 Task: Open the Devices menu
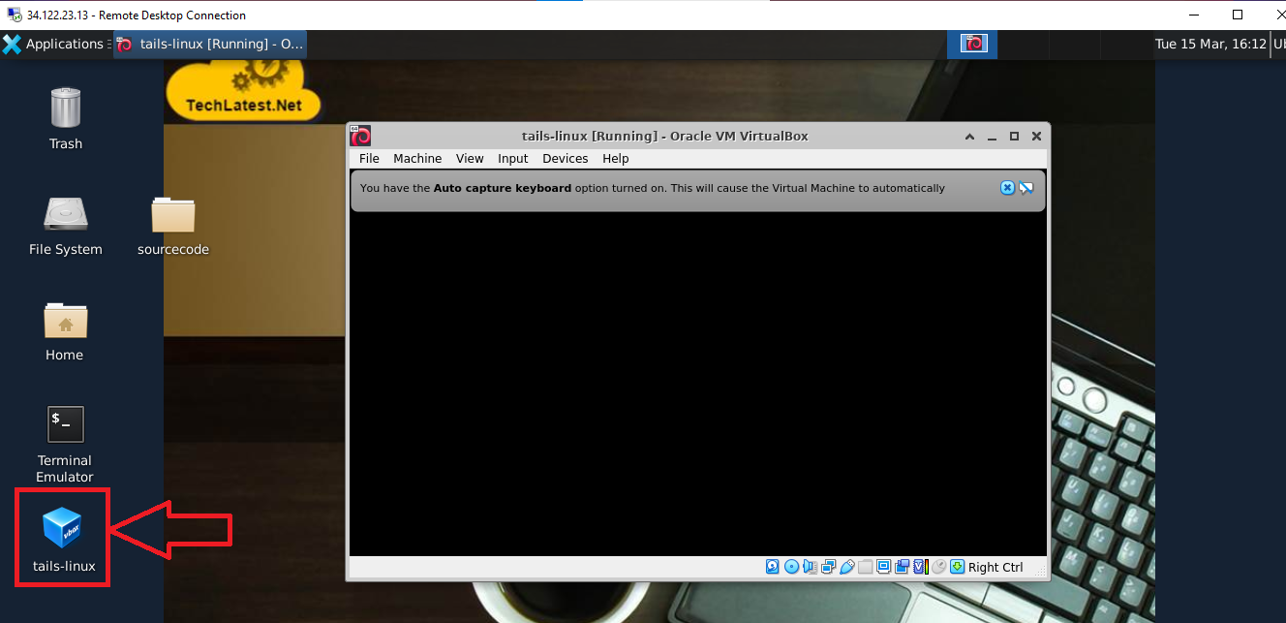565,158
